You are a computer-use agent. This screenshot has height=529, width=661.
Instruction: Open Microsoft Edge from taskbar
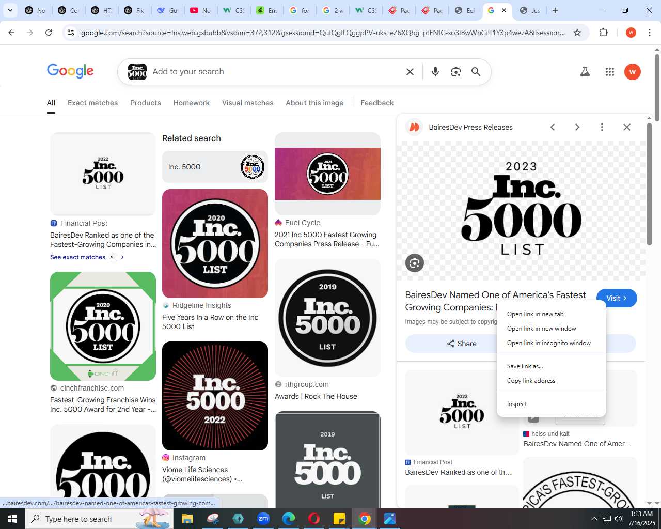tap(289, 519)
